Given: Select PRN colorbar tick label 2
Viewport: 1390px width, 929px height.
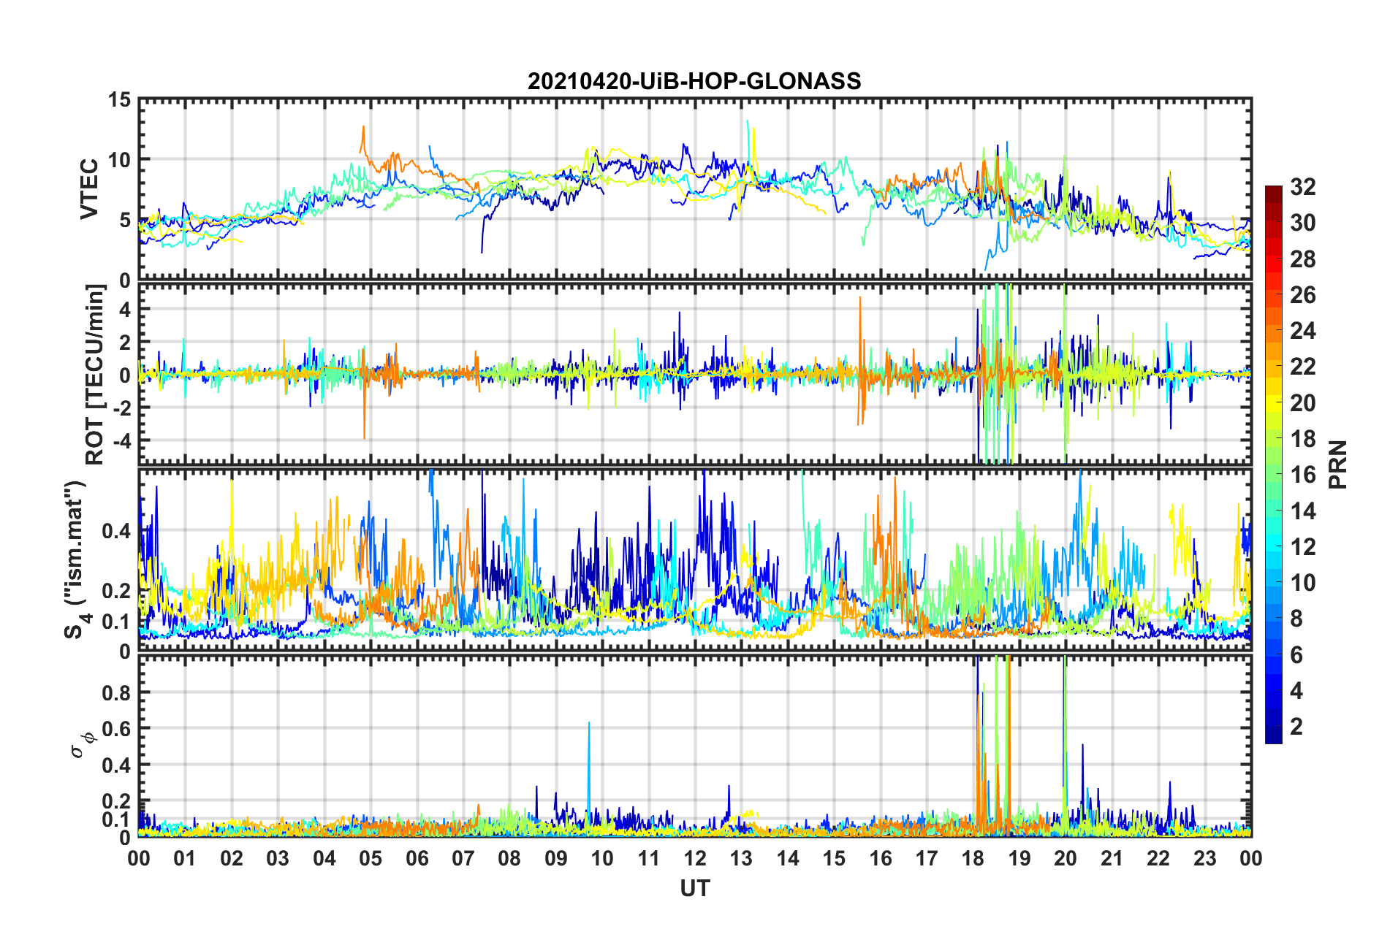Looking at the screenshot, I should [x=1296, y=727].
